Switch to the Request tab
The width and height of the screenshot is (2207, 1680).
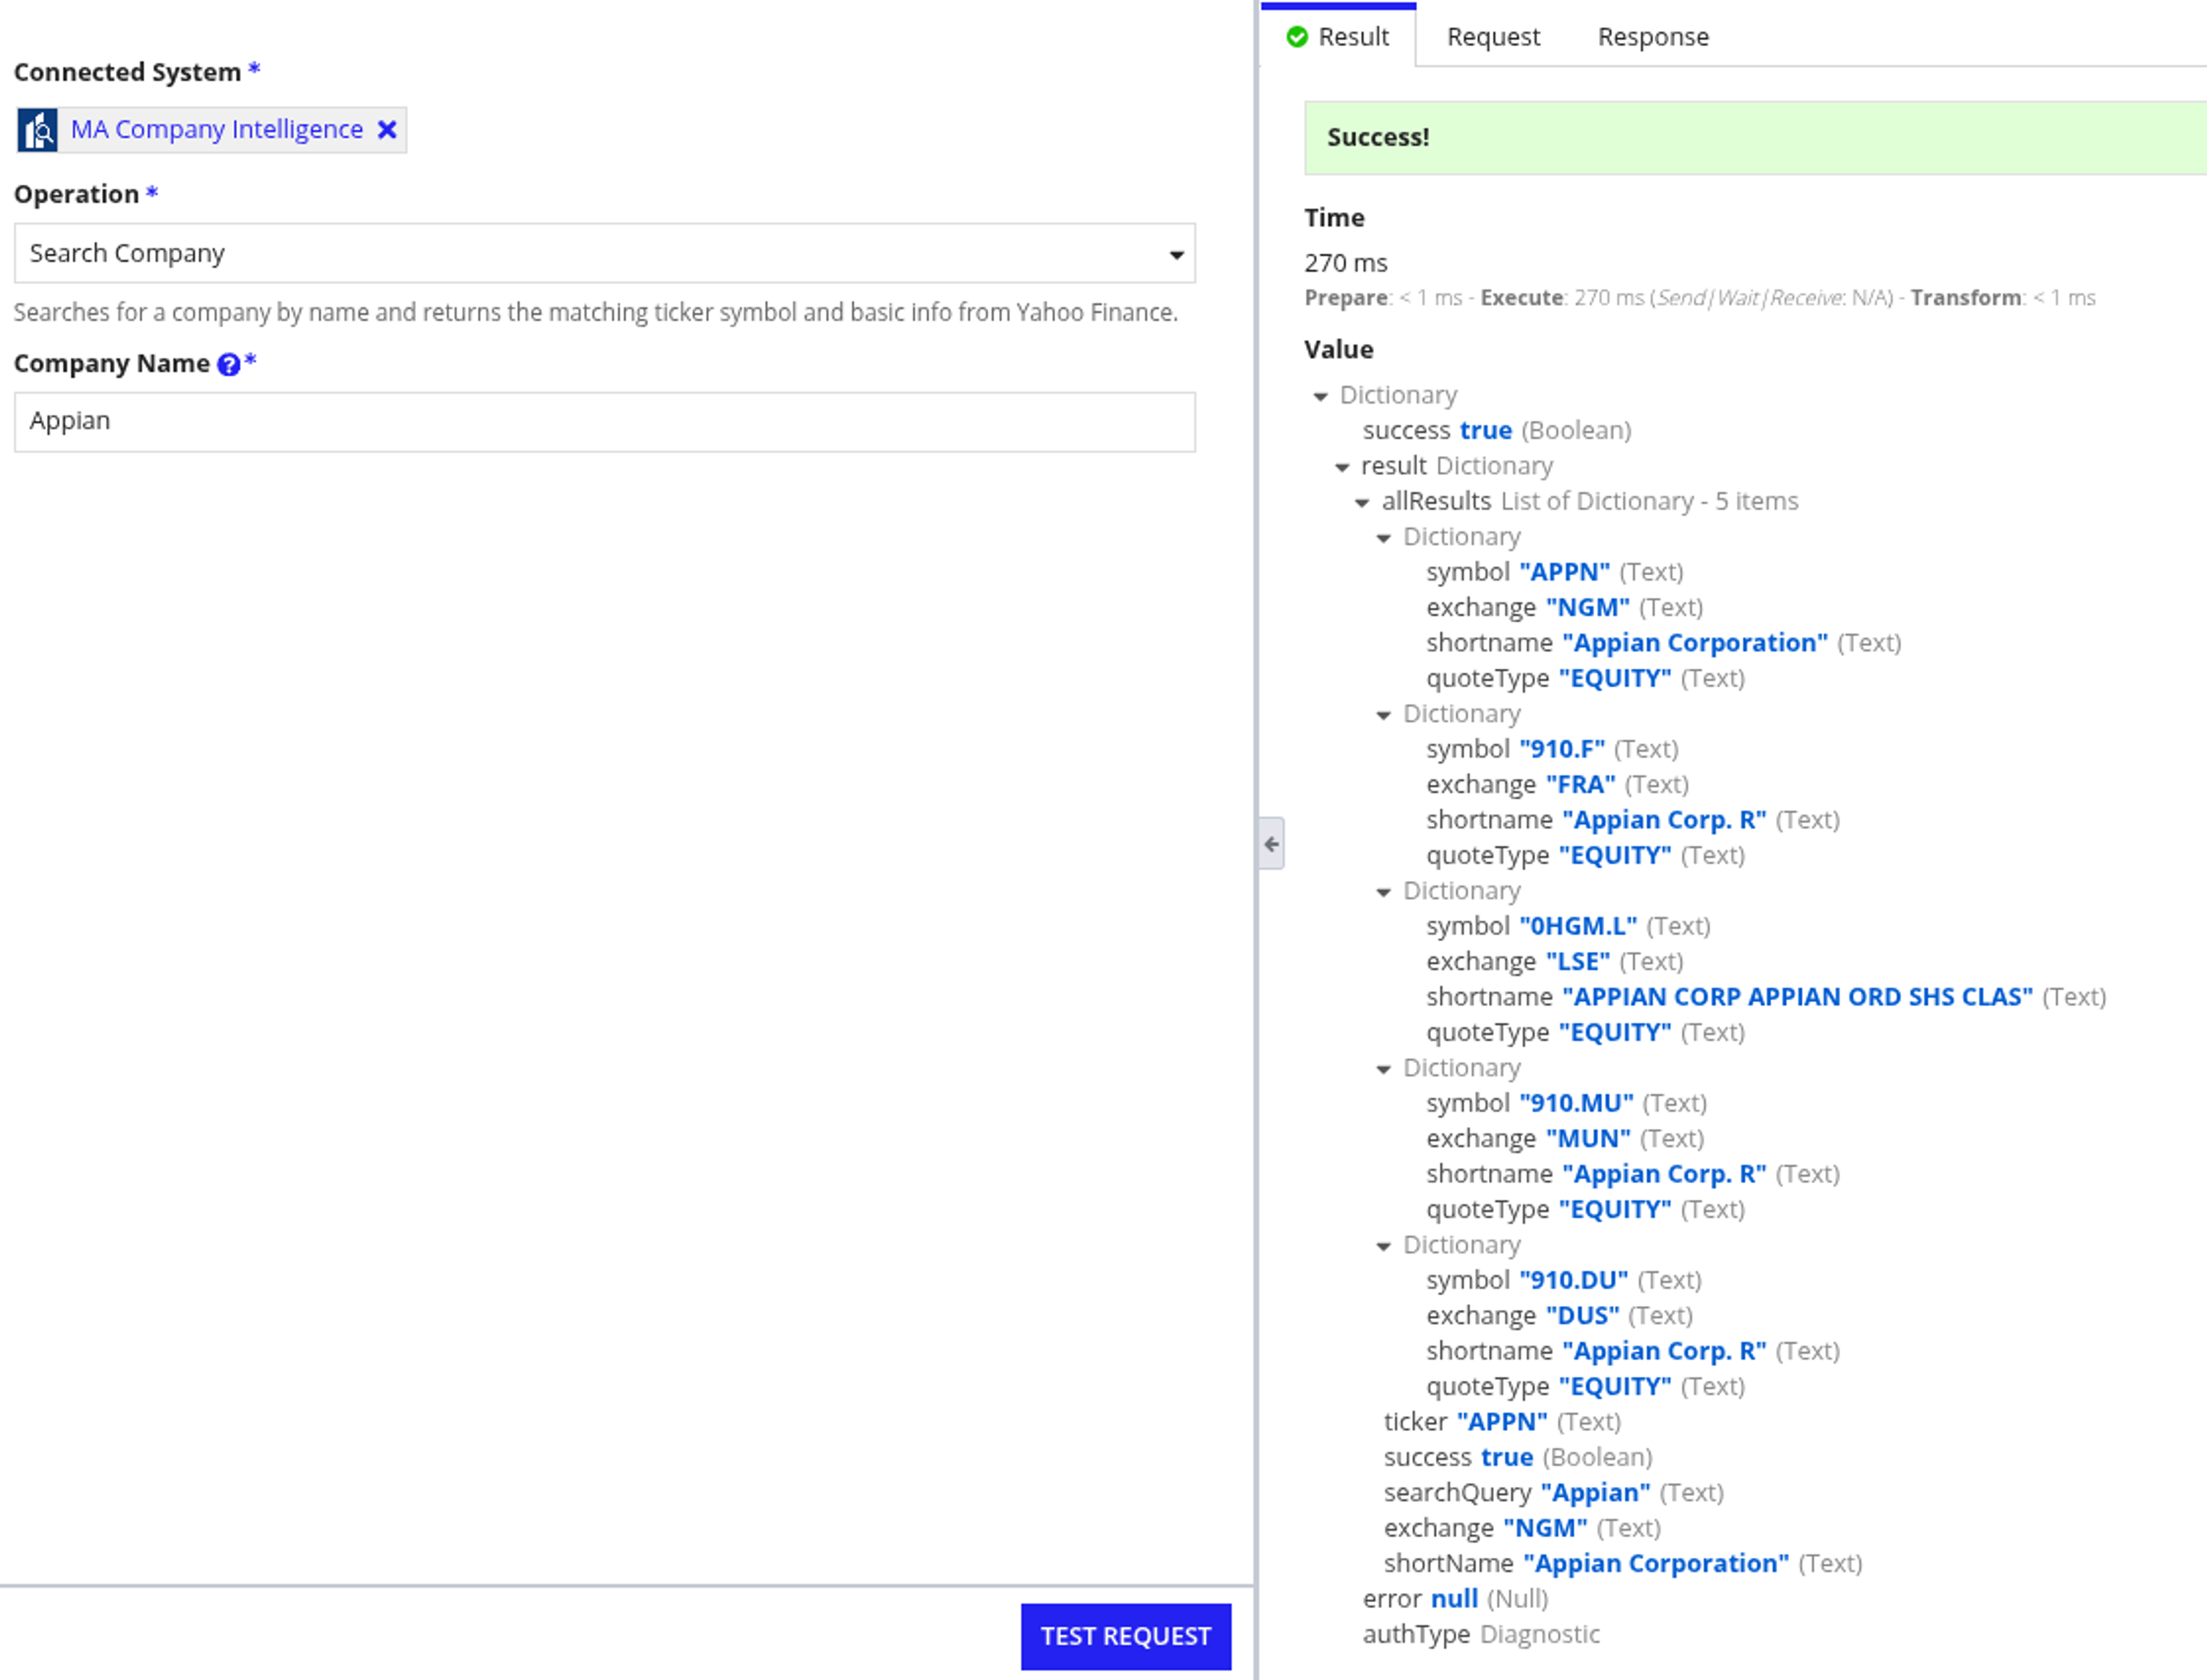point(1493,37)
